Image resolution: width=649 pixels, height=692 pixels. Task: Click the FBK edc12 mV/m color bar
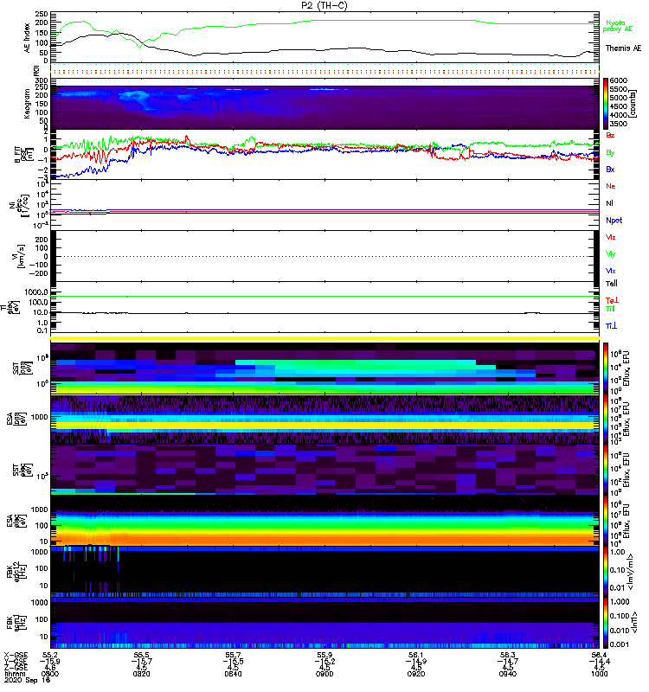[x=606, y=571]
